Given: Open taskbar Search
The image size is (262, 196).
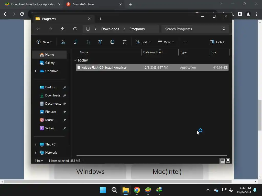Looking at the screenshot, I should click(x=114, y=190).
